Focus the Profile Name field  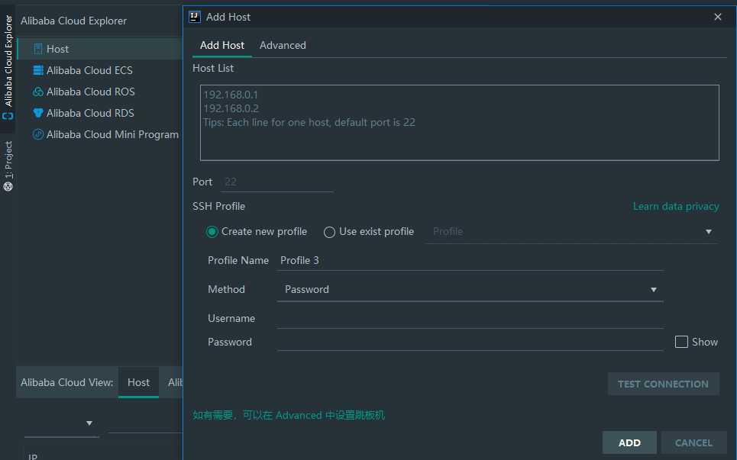(x=470, y=260)
